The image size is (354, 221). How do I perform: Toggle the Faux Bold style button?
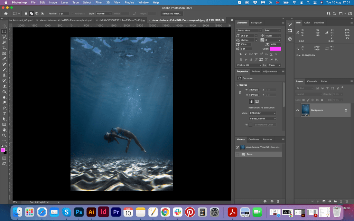(241, 54)
